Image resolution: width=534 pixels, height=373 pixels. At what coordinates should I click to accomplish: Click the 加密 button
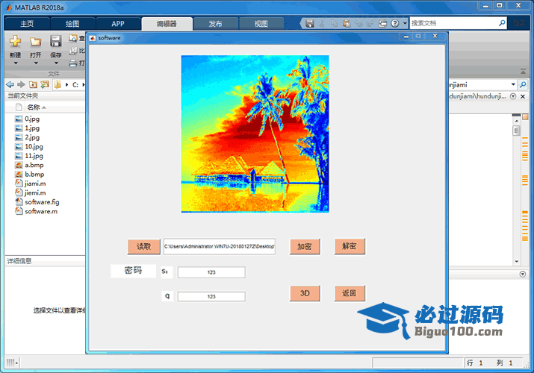(305, 247)
